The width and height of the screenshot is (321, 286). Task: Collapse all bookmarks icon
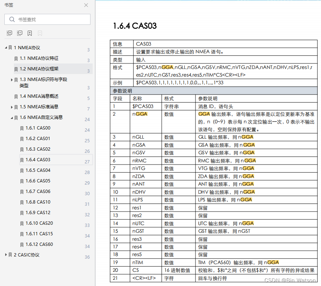(x=20, y=33)
